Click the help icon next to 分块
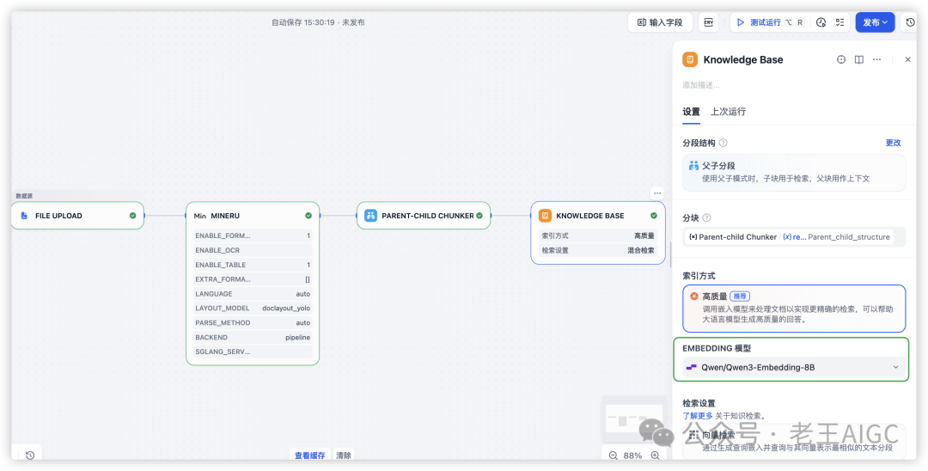This screenshot has height=471, width=928. click(x=706, y=217)
